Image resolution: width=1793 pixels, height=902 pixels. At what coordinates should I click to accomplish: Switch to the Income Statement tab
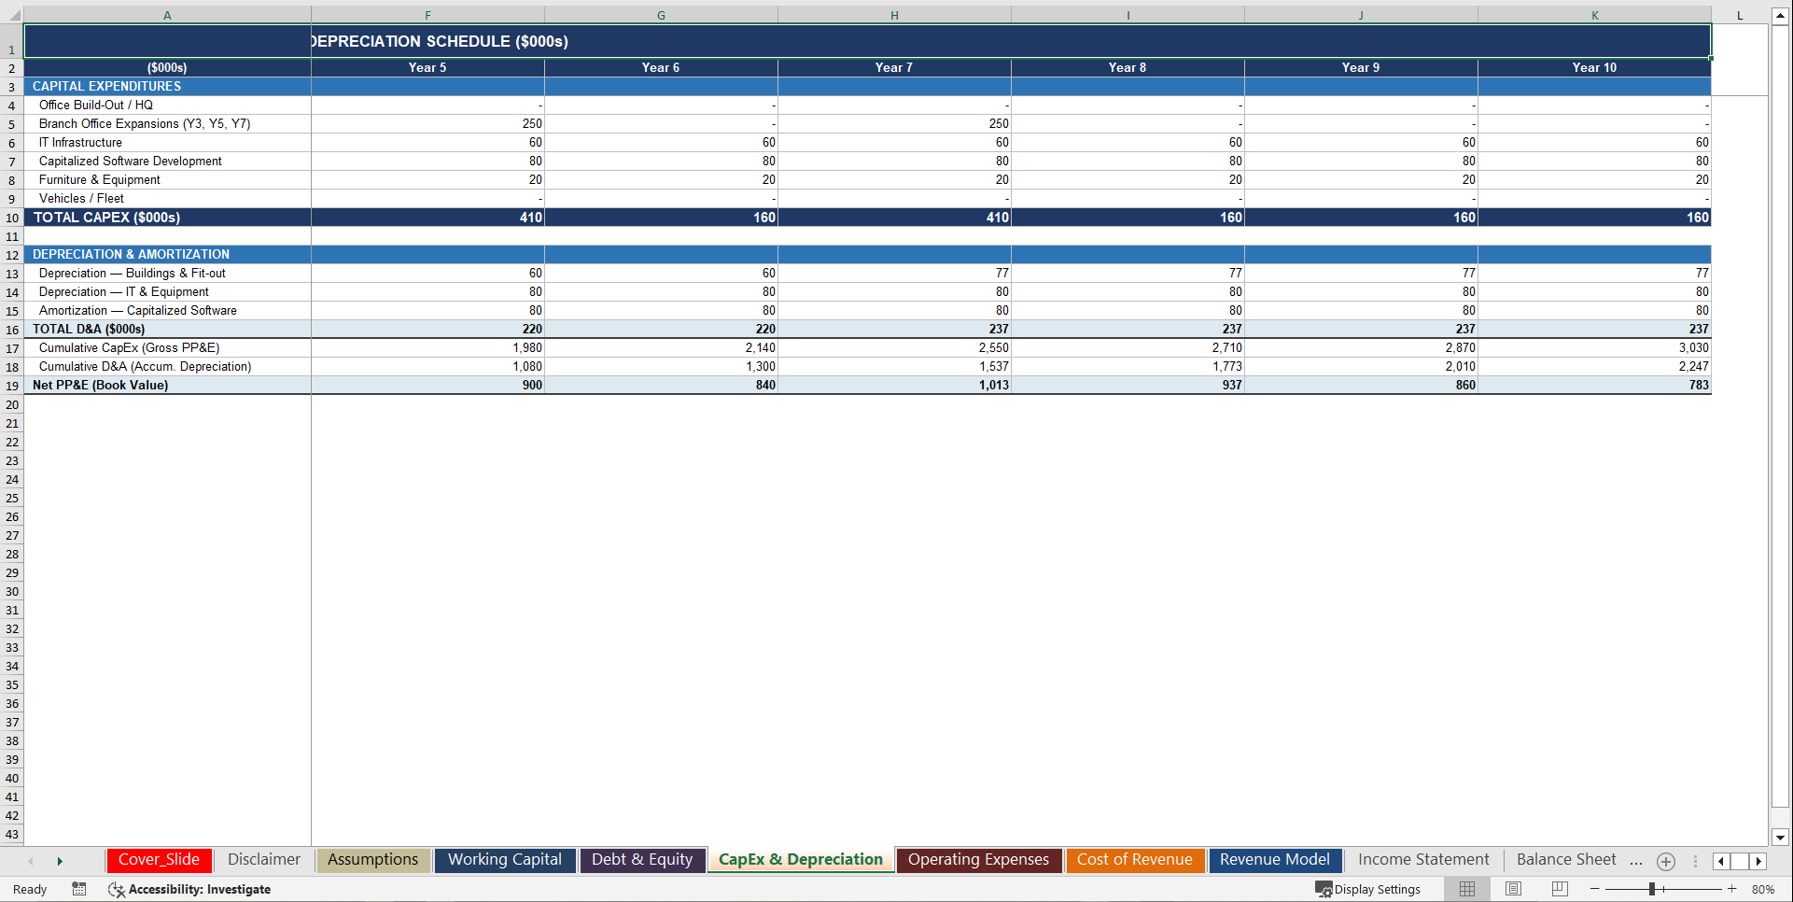[x=1422, y=859]
